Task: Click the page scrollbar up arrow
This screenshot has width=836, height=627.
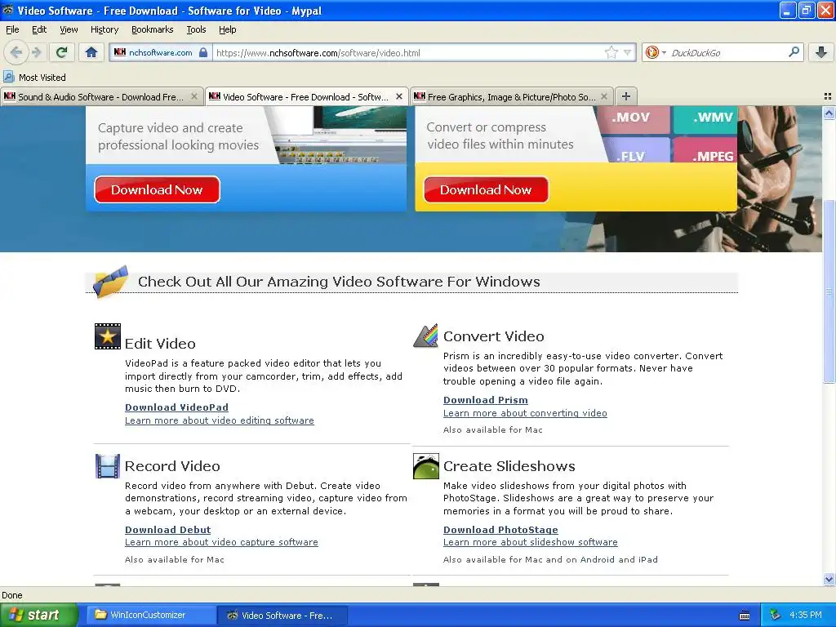Action: [829, 113]
